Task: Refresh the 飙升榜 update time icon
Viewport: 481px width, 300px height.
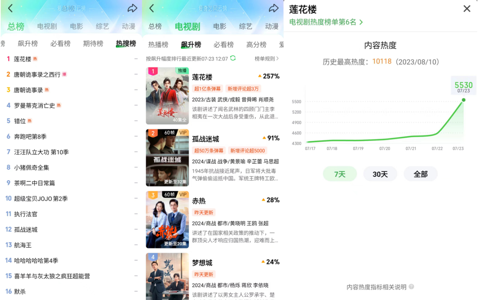Action: click(x=233, y=58)
